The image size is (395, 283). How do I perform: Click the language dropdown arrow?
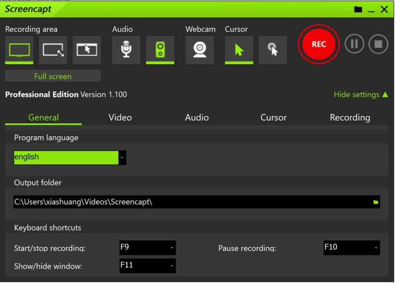(x=122, y=158)
